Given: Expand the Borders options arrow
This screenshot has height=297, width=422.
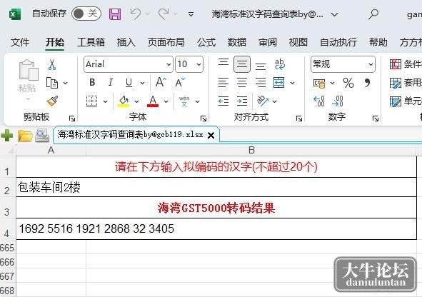Looking at the screenshot, I should click(x=105, y=101).
